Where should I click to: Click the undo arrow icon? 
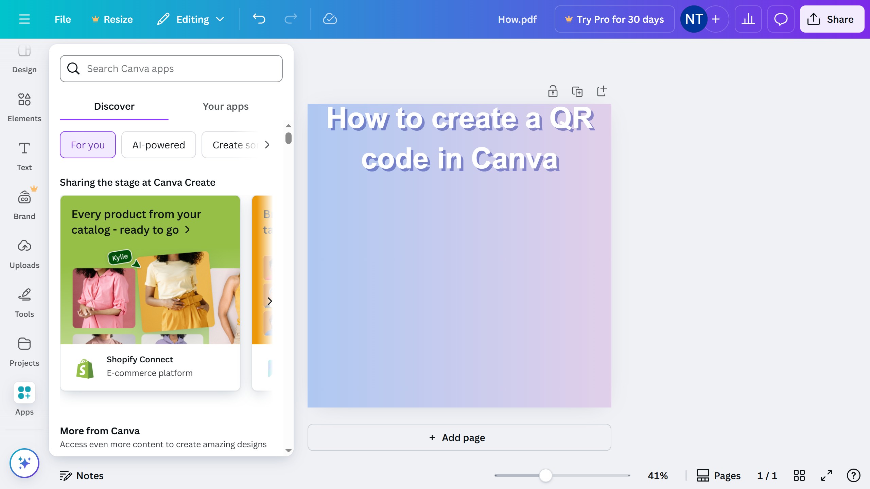(259, 19)
